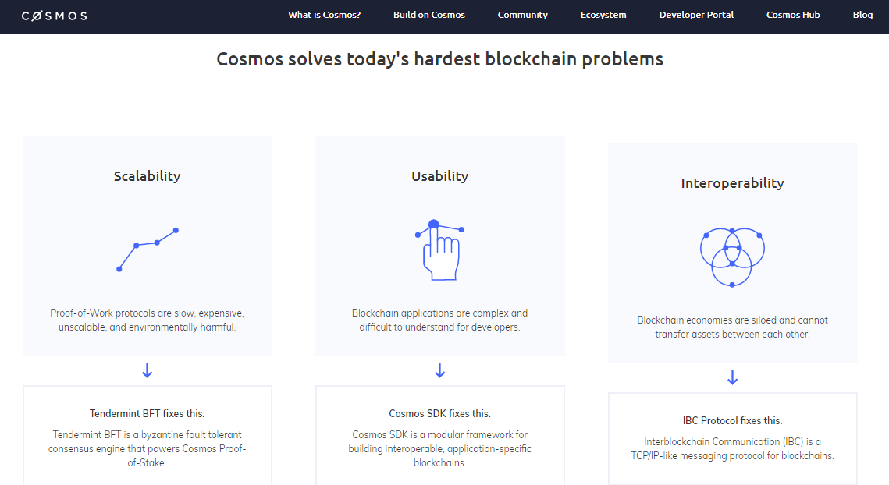This screenshot has height=485, width=889.
Task: Click the Usability hand pointer icon
Action: (x=440, y=250)
